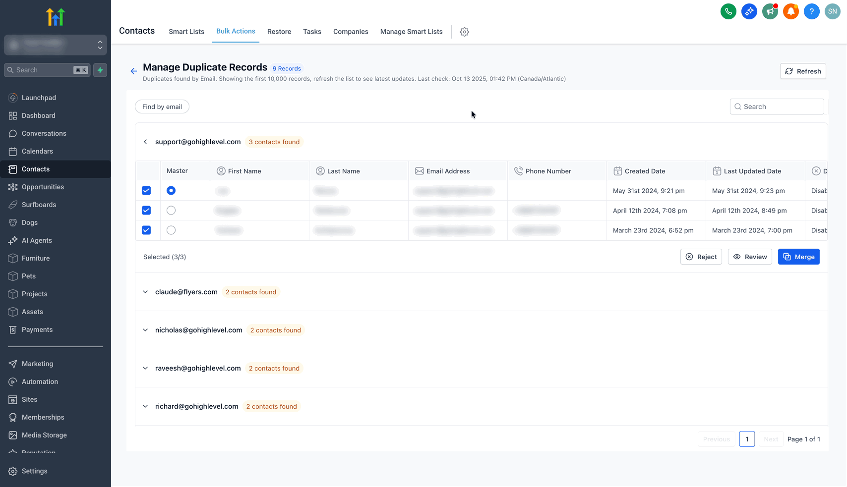847x487 pixels.
Task: Click the back arrow beside Manage Duplicate Records
Action: click(x=133, y=71)
